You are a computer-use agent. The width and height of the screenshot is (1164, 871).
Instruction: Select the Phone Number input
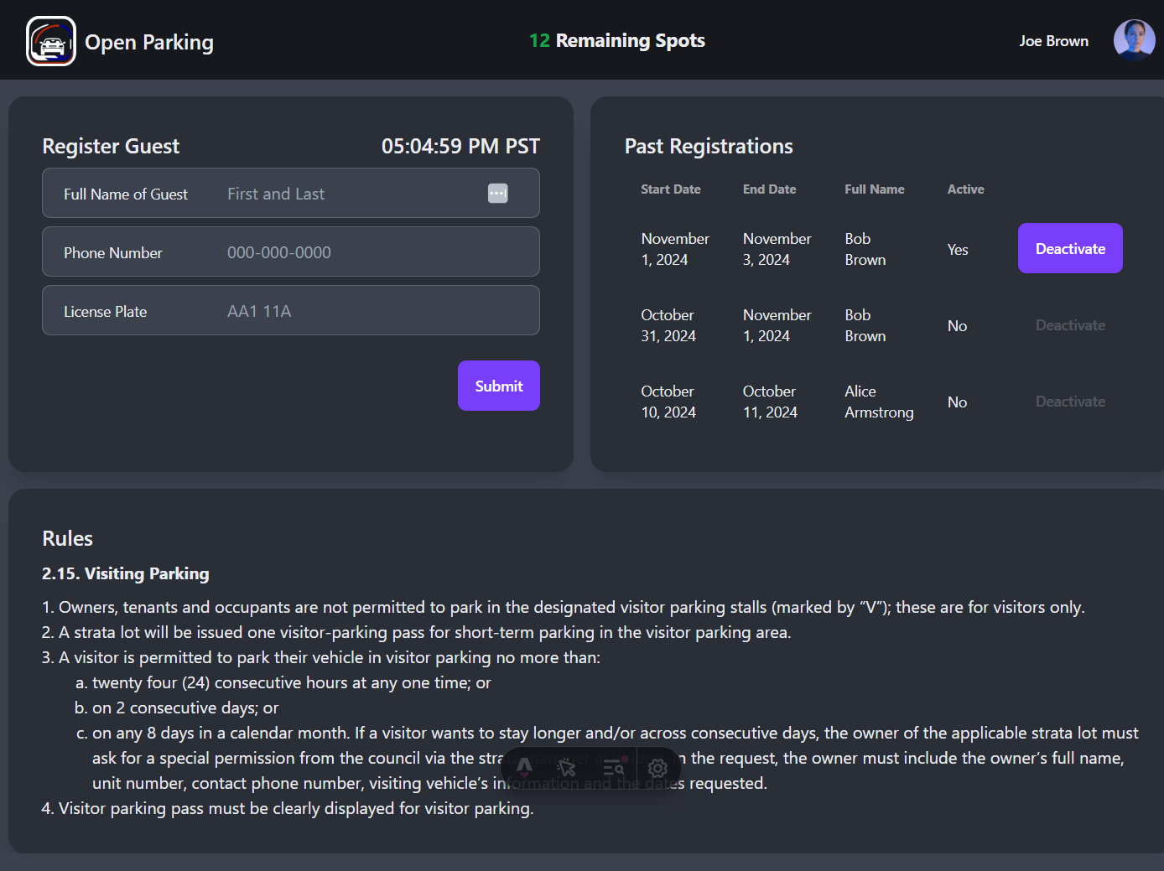pyautogui.click(x=335, y=251)
